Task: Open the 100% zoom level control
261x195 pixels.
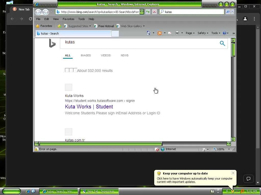Action: point(222,149)
